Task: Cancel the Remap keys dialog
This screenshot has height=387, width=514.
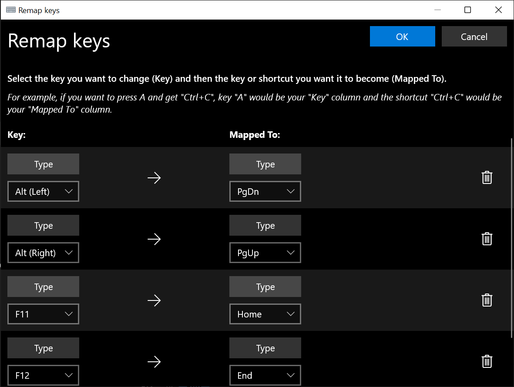Action: [474, 37]
